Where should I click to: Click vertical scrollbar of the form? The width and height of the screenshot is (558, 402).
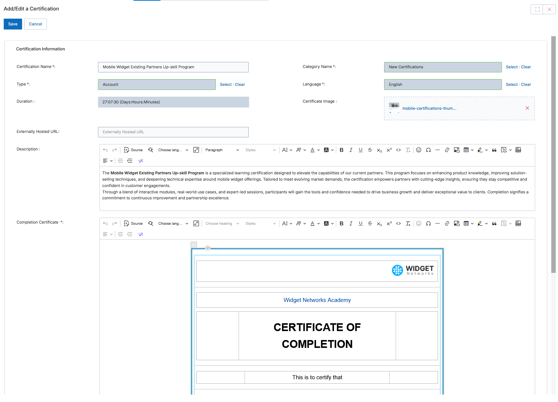[554, 155]
